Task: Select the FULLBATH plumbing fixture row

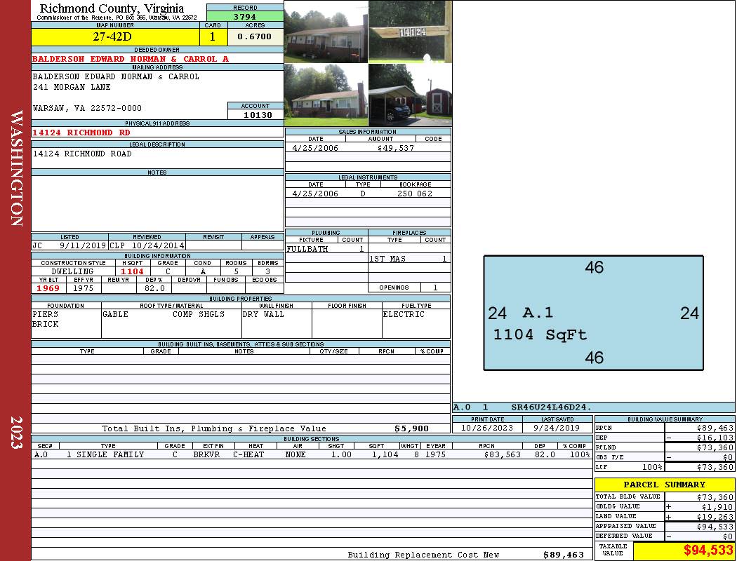Action: tap(326, 249)
